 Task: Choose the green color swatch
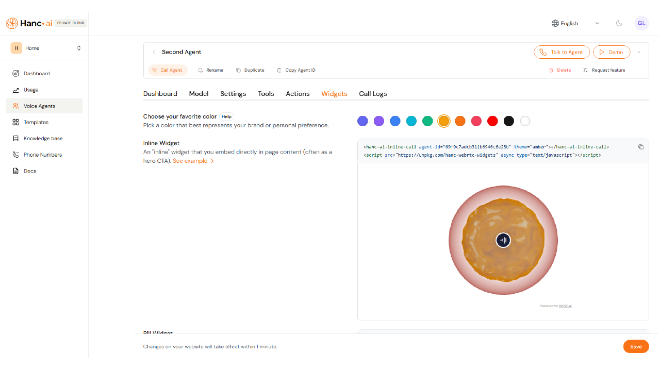pos(427,121)
